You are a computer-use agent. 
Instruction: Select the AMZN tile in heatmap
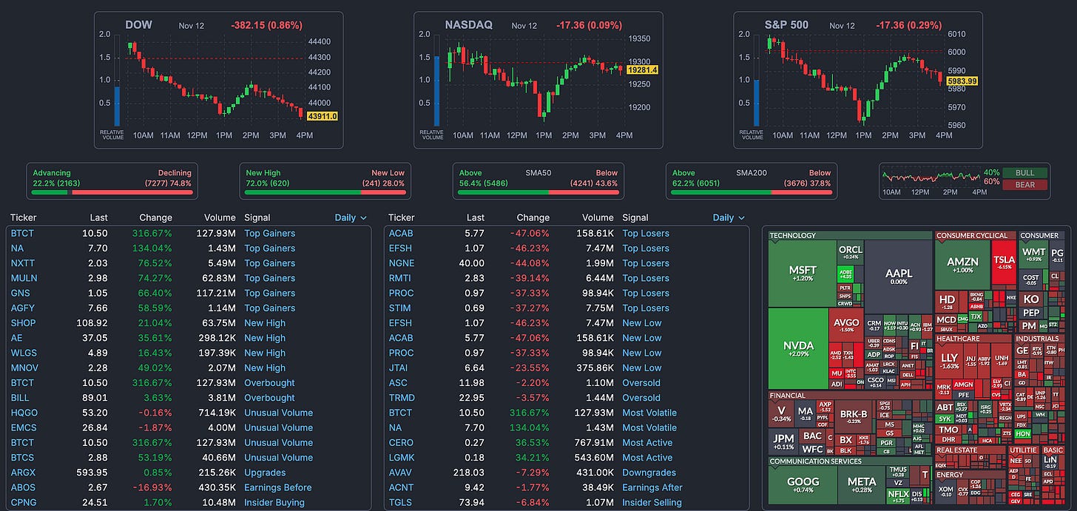coord(963,265)
